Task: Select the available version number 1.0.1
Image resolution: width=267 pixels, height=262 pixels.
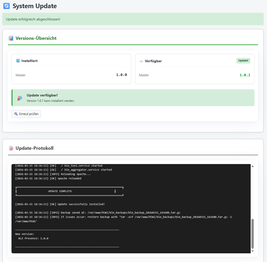Action: pos(245,75)
